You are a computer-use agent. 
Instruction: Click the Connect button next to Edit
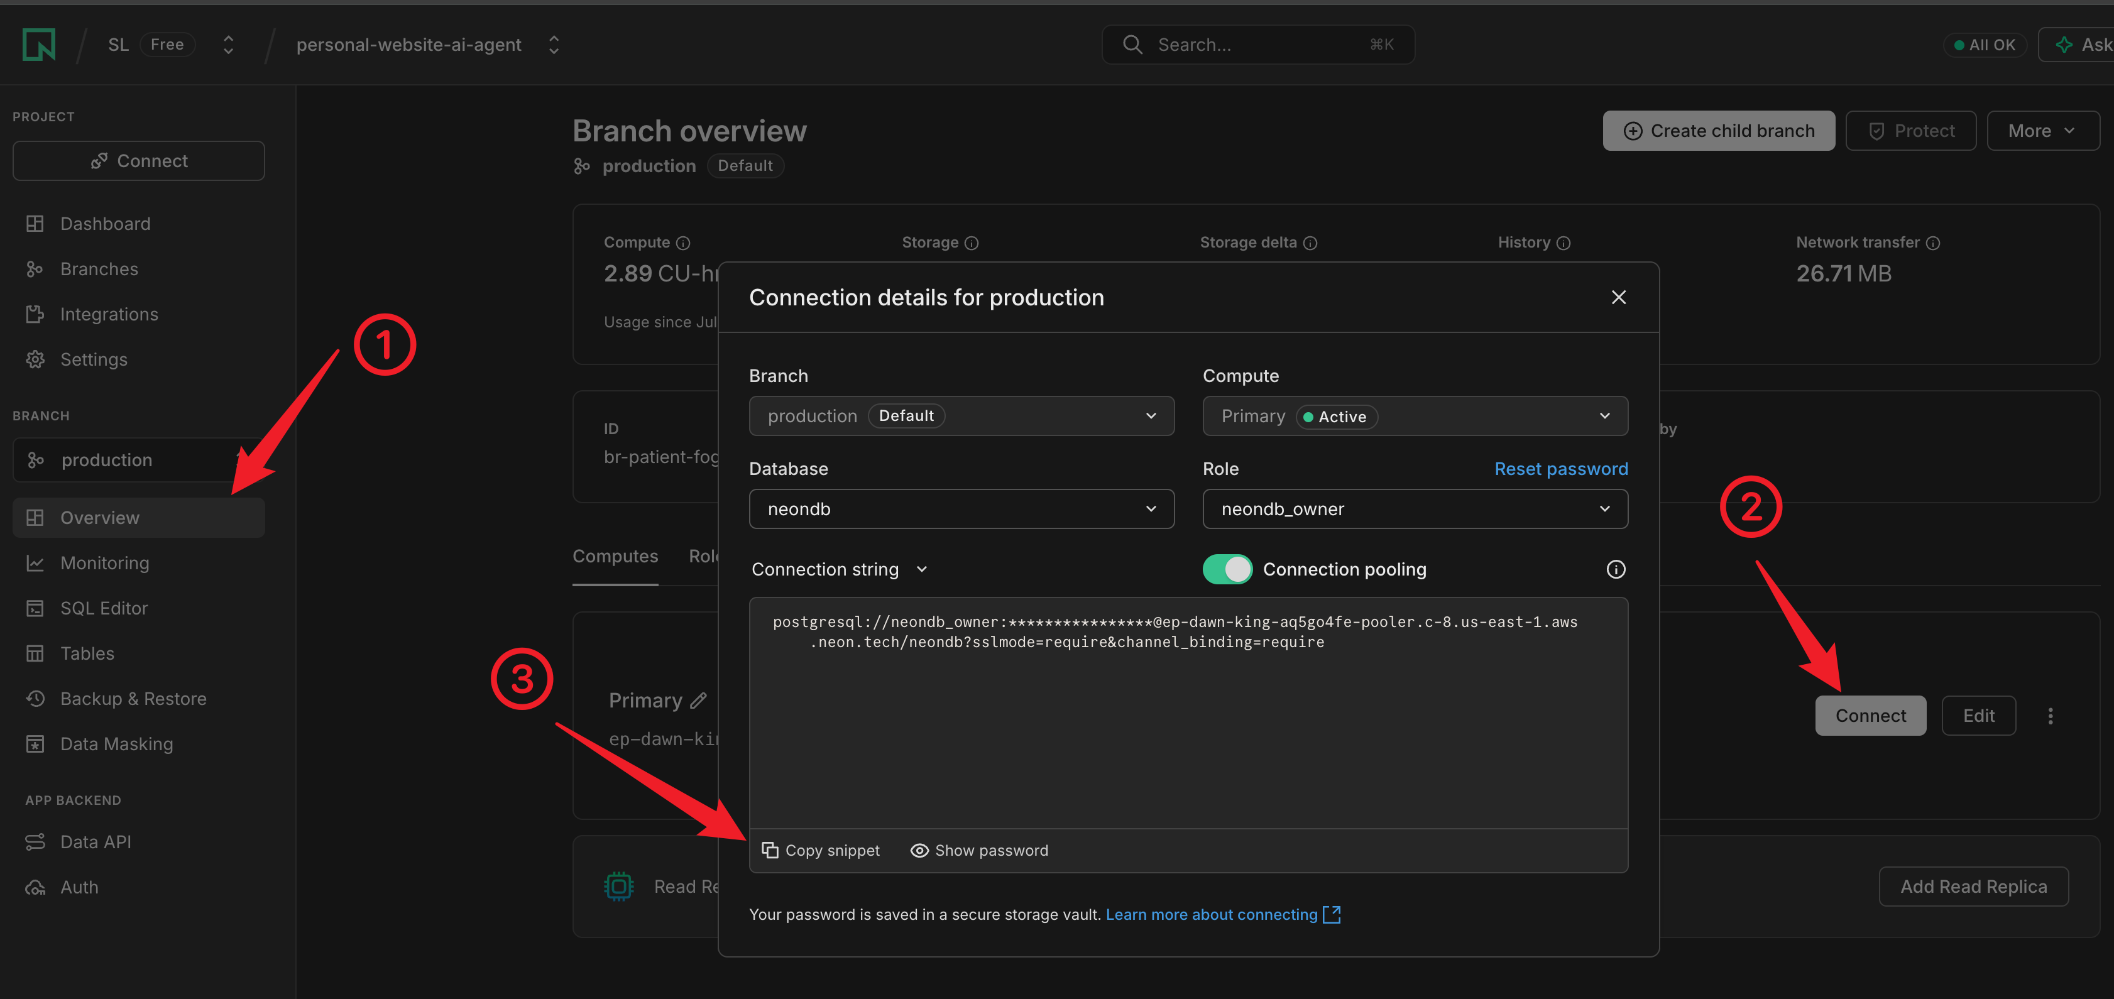[1870, 715]
